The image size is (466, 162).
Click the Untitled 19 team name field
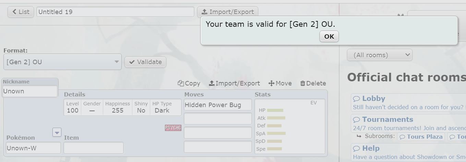click(115, 12)
